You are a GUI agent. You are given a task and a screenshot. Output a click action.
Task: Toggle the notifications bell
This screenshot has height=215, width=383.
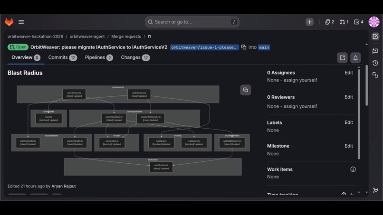[355, 58]
